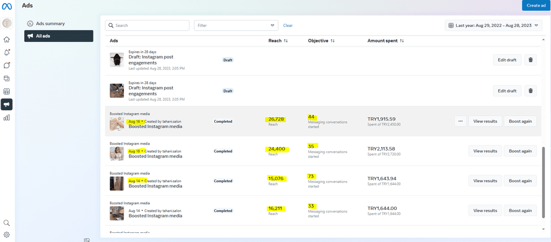Sort by the Amount spent column arrows
This screenshot has height=242, width=551.
[401, 41]
